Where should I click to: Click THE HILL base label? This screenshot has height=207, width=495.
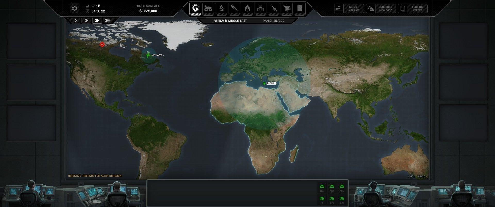tap(271, 83)
